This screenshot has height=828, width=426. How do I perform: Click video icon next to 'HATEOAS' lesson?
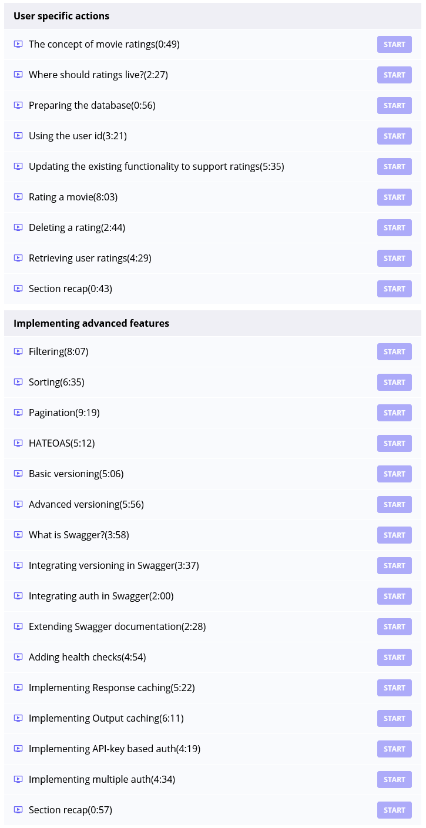coord(18,443)
